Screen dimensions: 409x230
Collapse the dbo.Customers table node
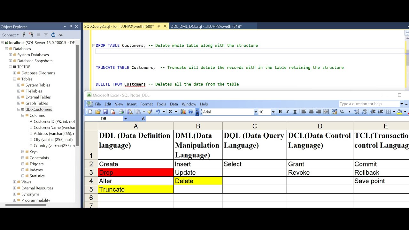[19, 110]
